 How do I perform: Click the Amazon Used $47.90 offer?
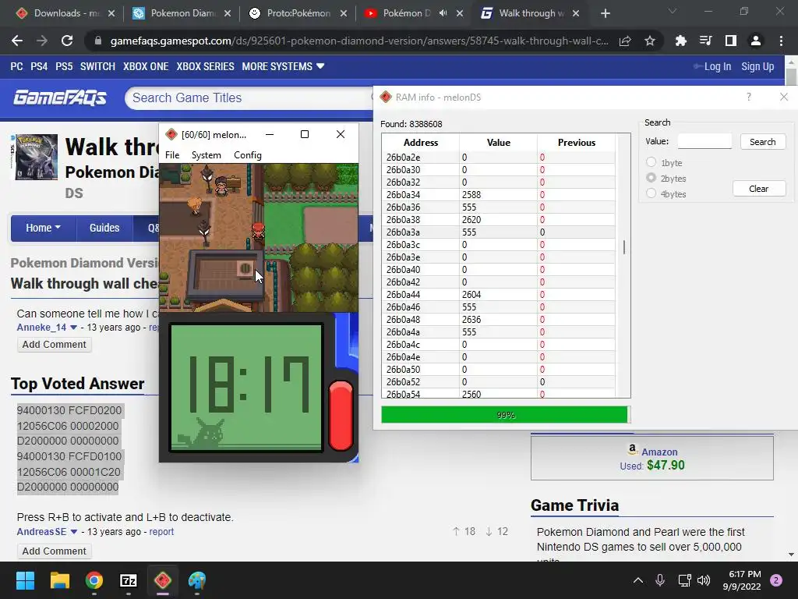652,458
